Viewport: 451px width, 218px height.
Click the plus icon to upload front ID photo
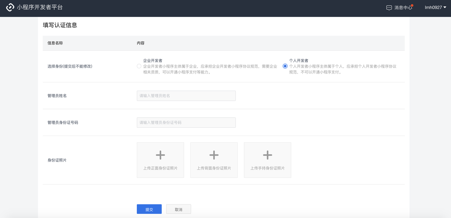(x=160, y=154)
